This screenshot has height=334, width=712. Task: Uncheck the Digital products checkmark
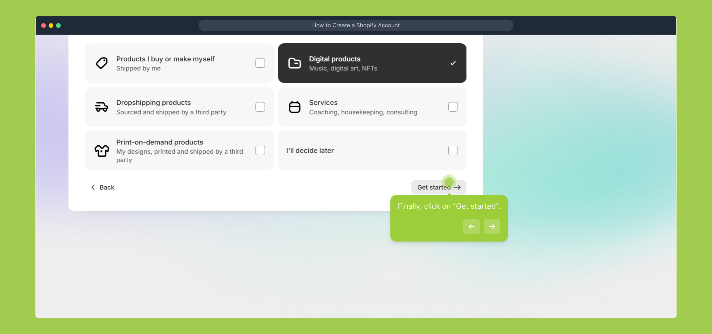pos(453,63)
